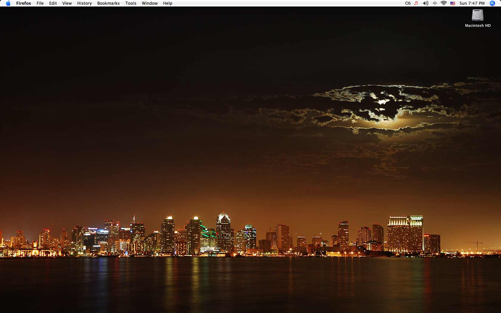The image size is (501, 313).
Task: Click the Bluetooth status icon
Action: (x=435, y=3)
